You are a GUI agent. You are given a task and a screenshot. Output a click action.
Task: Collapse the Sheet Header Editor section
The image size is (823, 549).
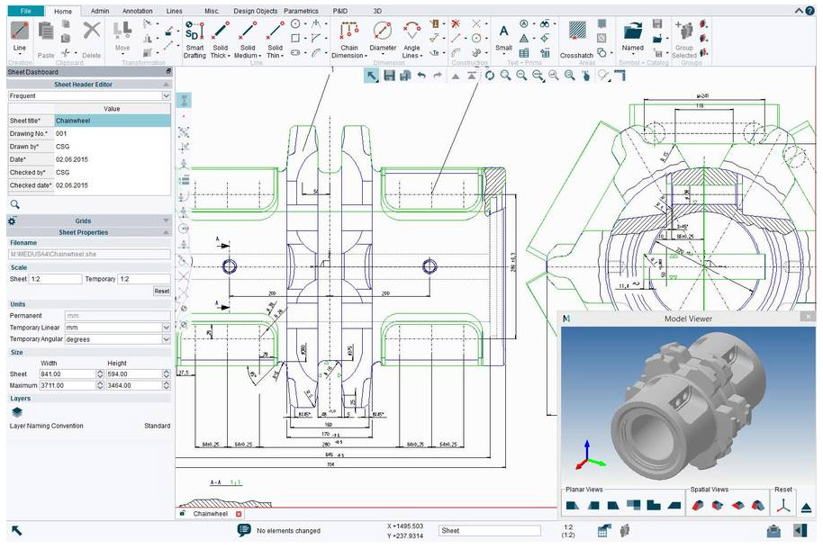[x=166, y=84]
